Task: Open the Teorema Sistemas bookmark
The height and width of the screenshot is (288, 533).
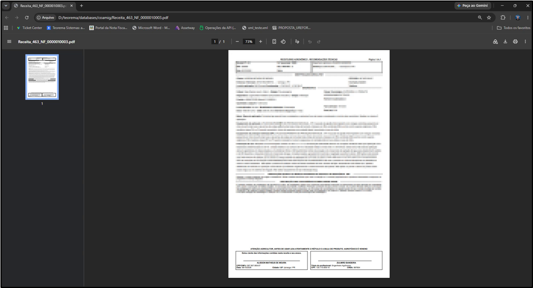Action: tap(66, 28)
